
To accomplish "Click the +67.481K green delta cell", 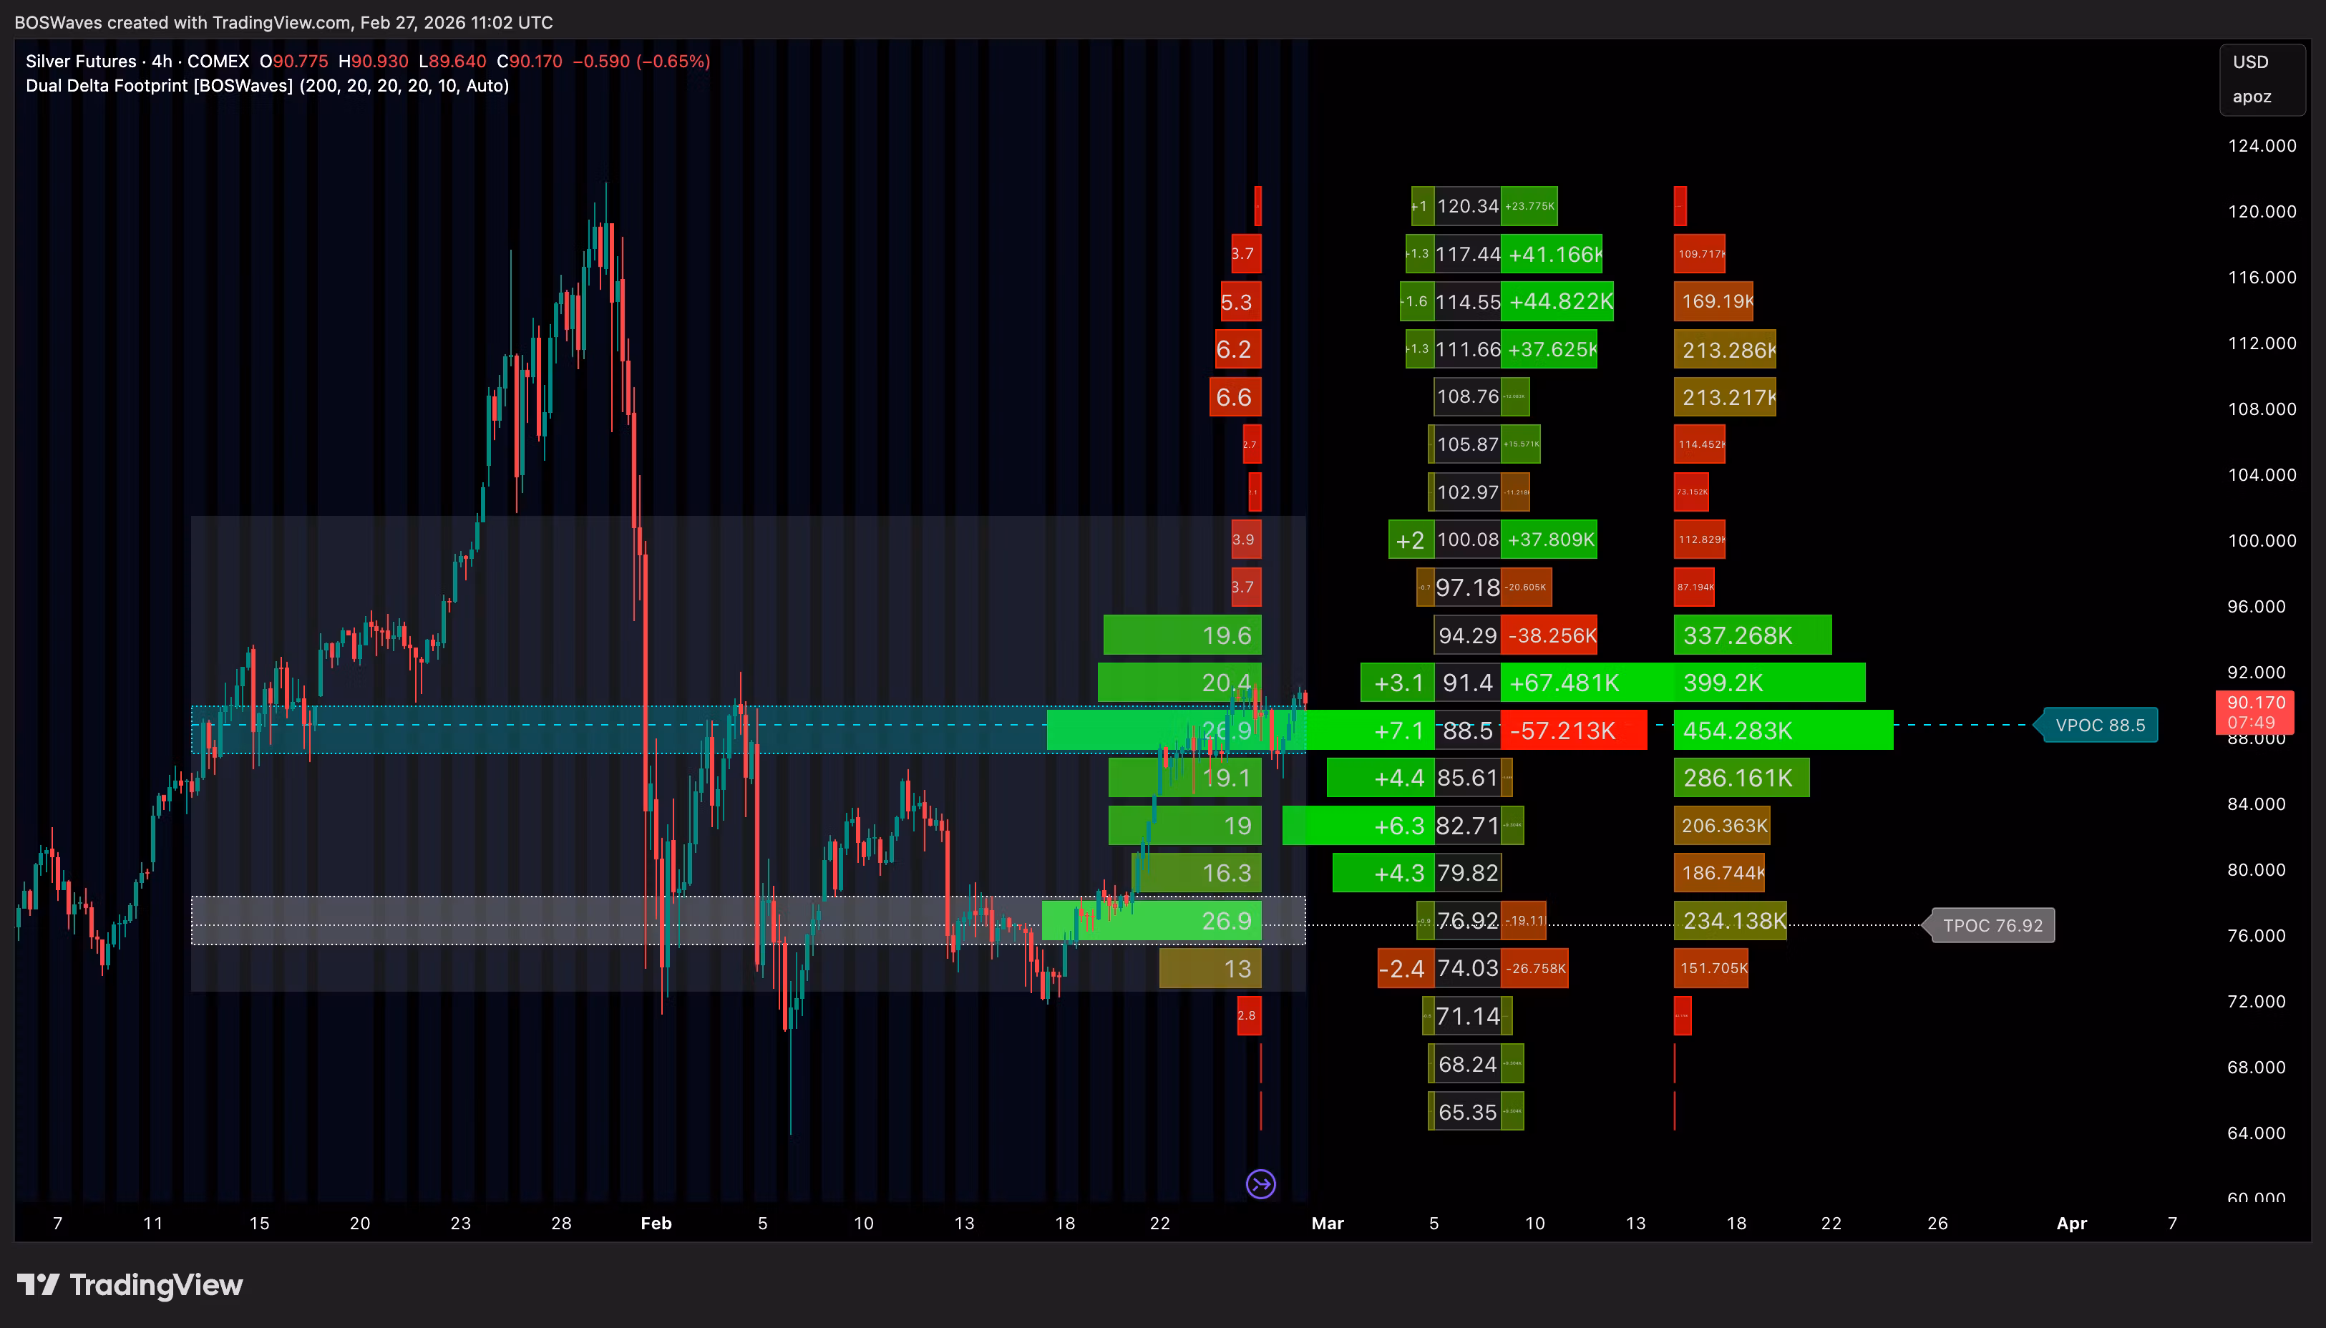I will [x=1564, y=683].
